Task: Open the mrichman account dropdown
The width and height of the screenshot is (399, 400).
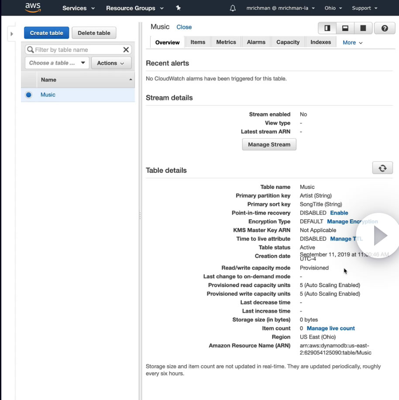Action: [281, 8]
